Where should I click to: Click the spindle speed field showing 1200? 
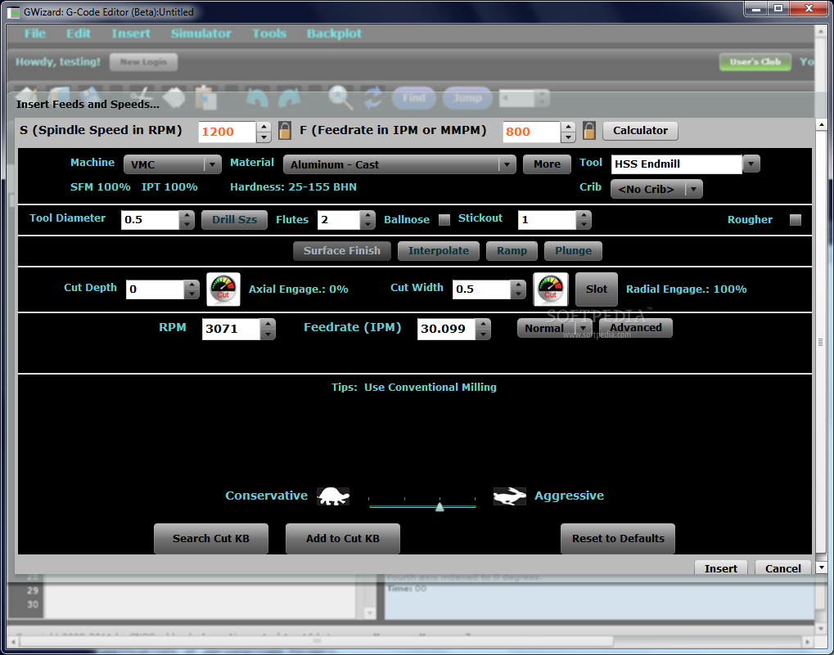[228, 132]
